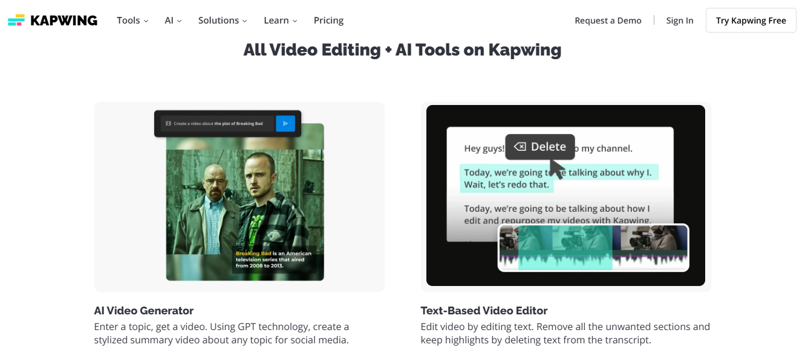Open the AI Video Generator preview image

coord(239,197)
